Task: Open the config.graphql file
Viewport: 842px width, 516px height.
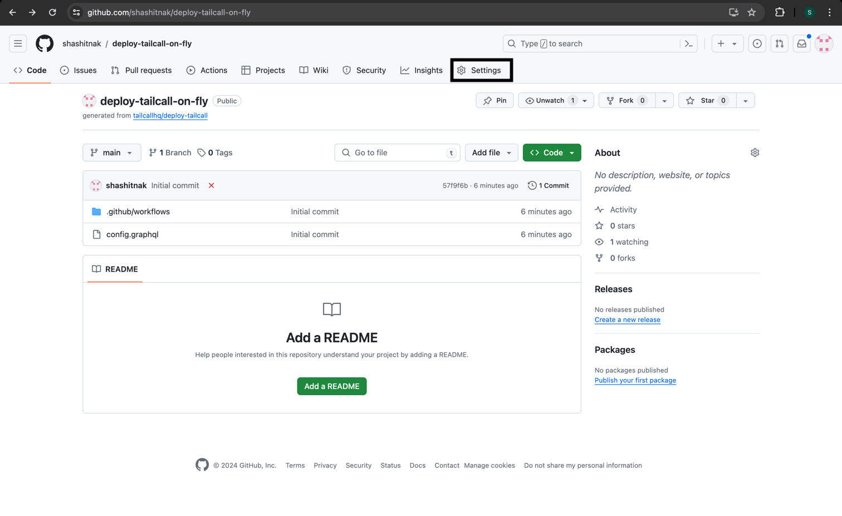Action: coord(133,234)
